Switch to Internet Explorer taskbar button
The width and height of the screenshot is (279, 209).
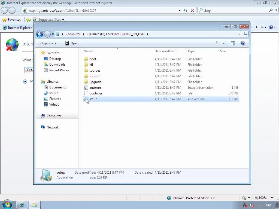(x=22, y=205)
